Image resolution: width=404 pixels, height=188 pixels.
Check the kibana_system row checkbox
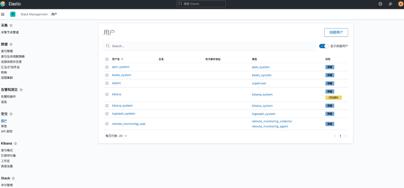[x=107, y=106]
